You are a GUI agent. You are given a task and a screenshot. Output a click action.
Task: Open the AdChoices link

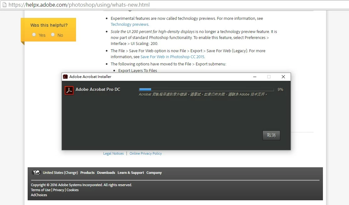pos(39,195)
